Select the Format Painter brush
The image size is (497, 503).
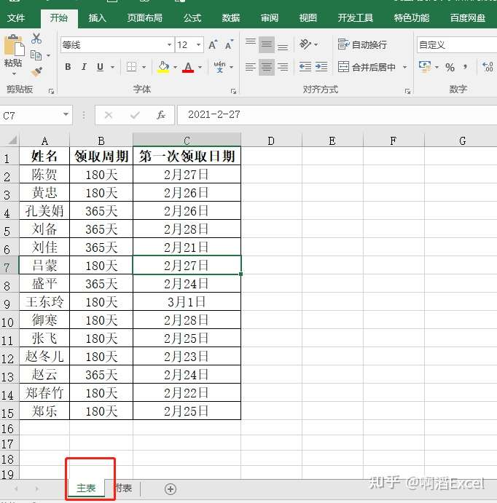tap(36, 71)
